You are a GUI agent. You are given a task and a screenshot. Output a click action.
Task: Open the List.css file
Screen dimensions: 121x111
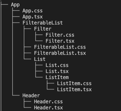pyautogui.click(x=57, y=65)
